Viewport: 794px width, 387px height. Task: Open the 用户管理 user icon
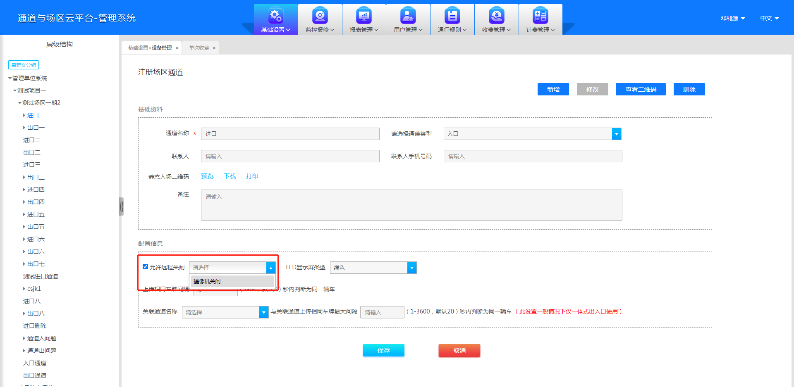408,16
